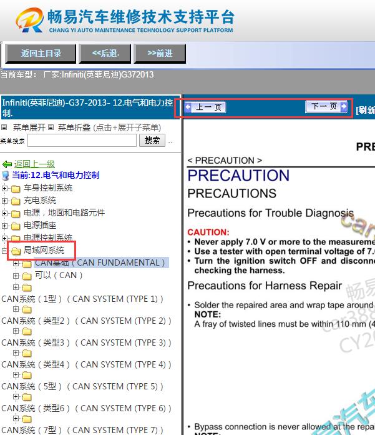Open the 车身控制系统 folder icon
375x435 pixels.
tap(16, 189)
